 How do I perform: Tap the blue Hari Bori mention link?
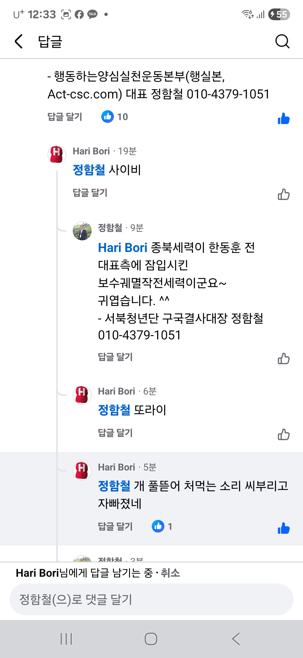click(123, 248)
